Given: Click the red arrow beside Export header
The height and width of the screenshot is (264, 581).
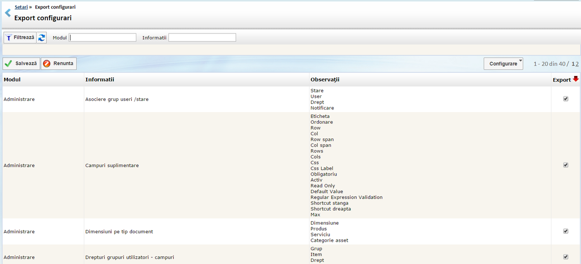Looking at the screenshot, I should pos(576,79).
